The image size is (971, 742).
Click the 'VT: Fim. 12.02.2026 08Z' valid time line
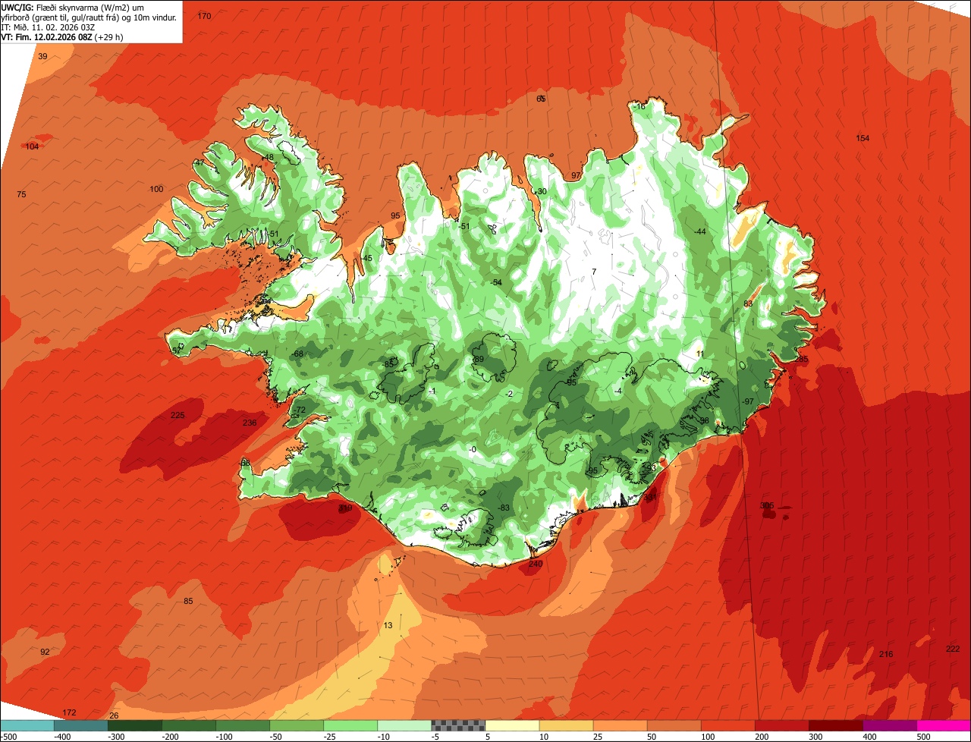(x=46, y=36)
